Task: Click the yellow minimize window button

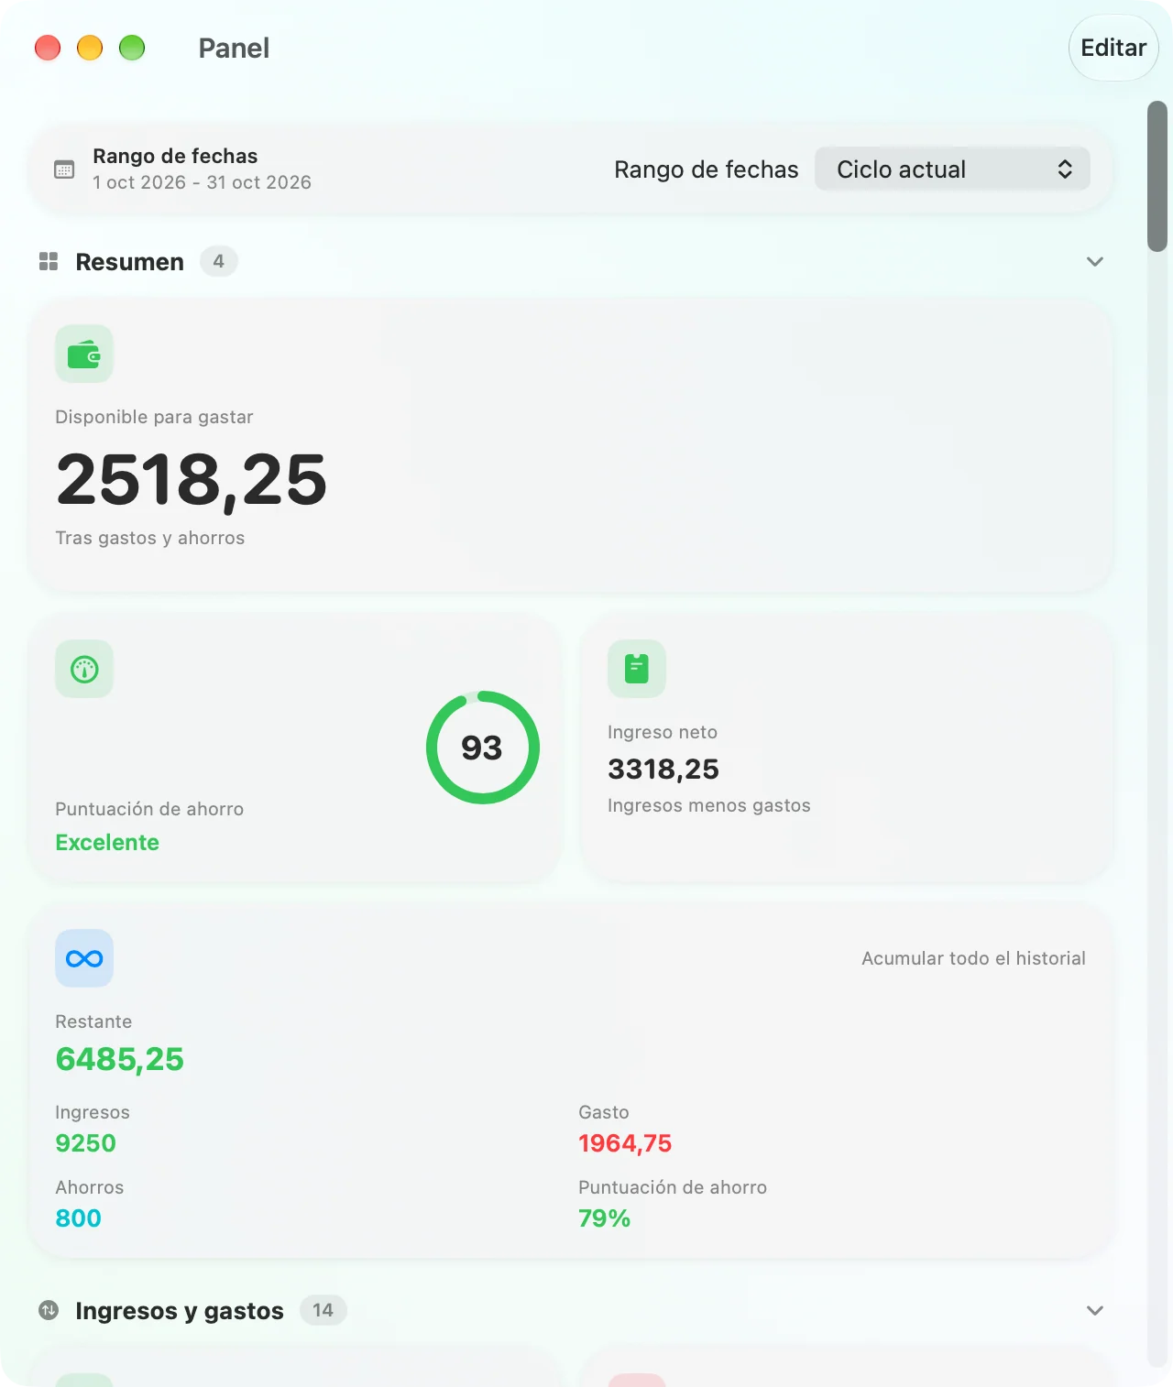Action: point(90,48)
